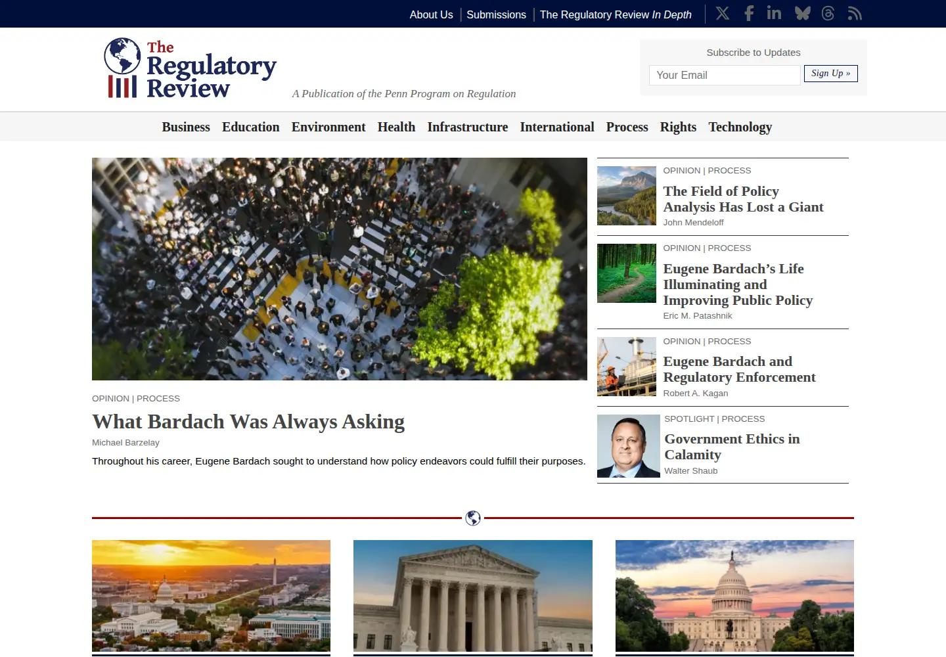Open Washington sunset skyline image card
The width and height of the screenshot is (946, 657).
[x=211, y=596]
